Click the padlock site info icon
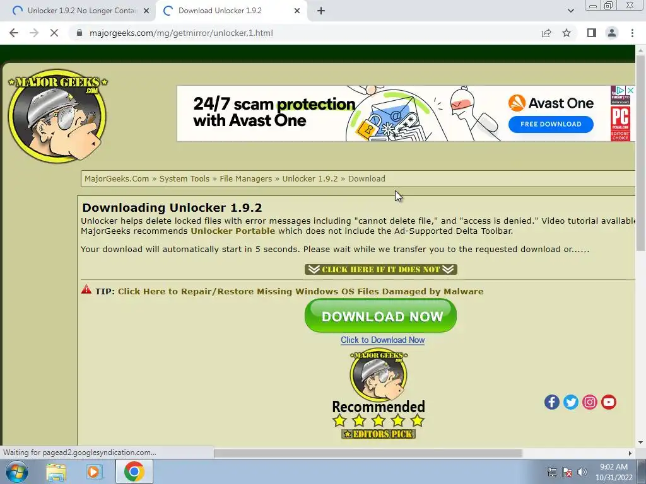Screen dimensions: 646x484 (80, 33)
